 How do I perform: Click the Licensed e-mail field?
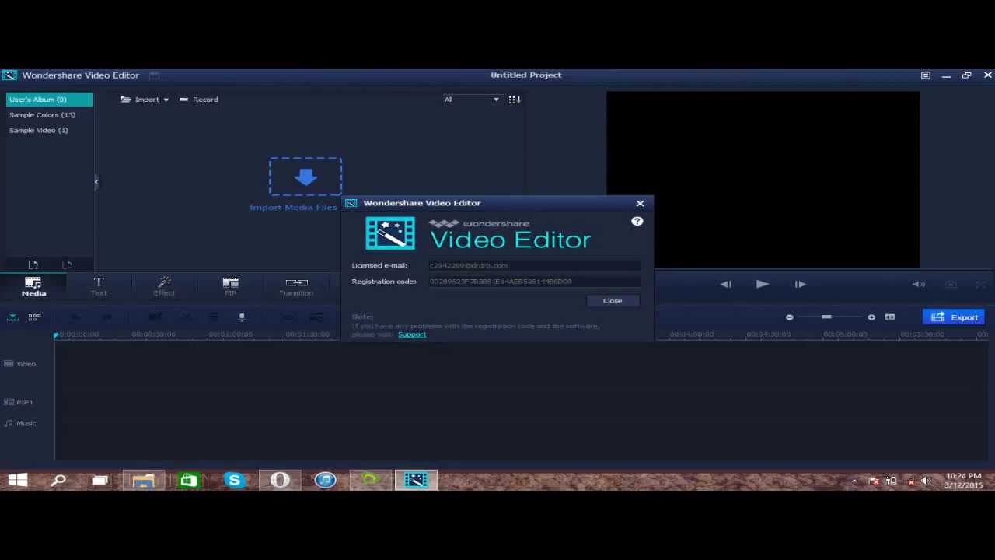click(x=534, y=265)
